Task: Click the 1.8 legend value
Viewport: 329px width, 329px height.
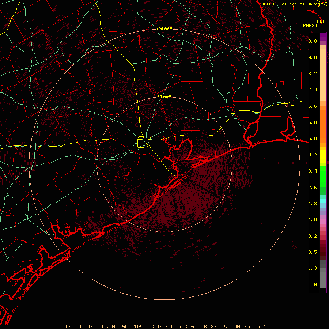Action: tap(313, 204)
